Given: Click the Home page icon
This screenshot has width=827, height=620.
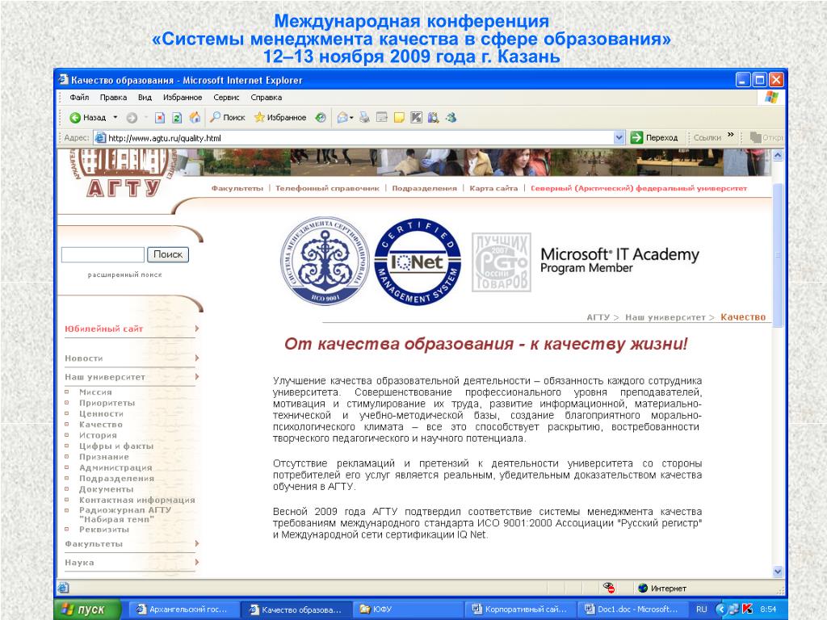Looking at the screenshot, I should [195, 118].
